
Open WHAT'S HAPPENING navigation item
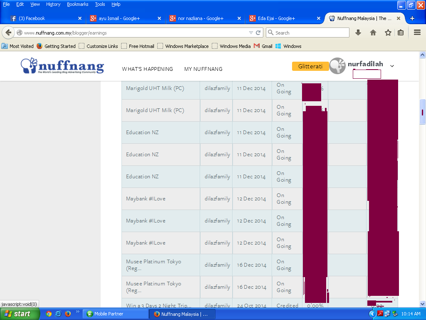coord(148,69)
